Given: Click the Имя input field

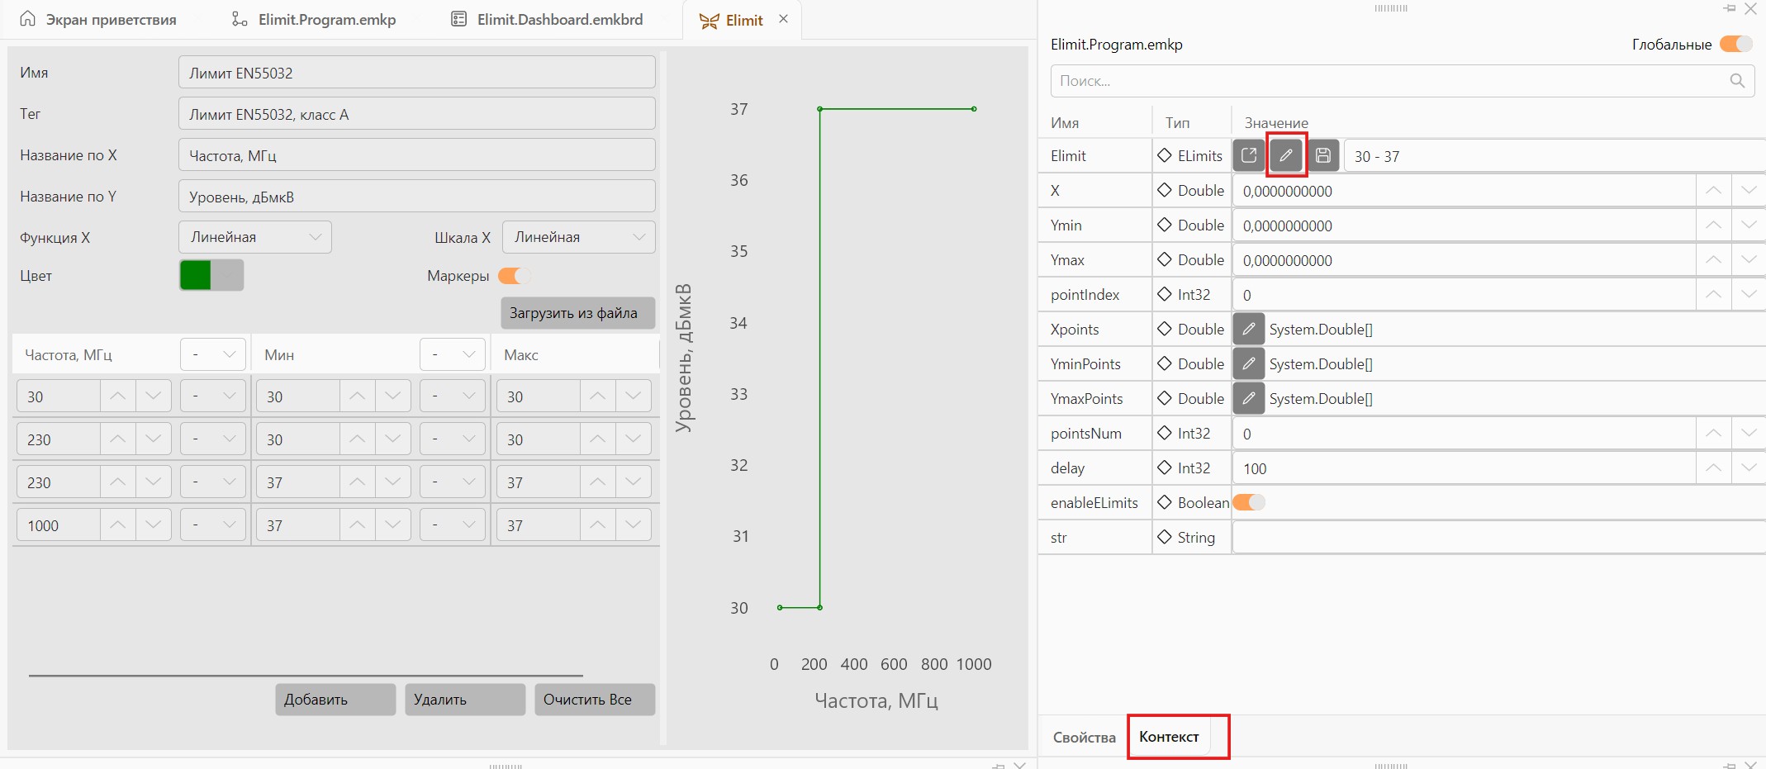Looking at the screenshot, I should coord(417,73).
